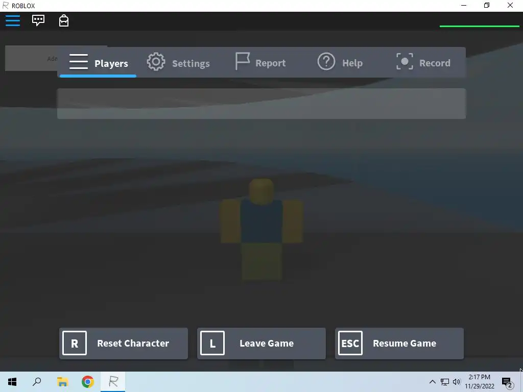Click the Reset Character button

point(124,344)
